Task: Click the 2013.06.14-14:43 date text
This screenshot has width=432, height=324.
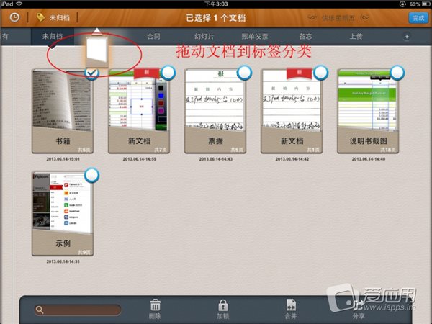Action: tap(216, 159)
